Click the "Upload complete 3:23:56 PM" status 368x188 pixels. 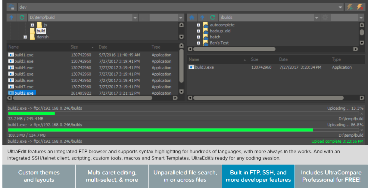coord(337,141)
